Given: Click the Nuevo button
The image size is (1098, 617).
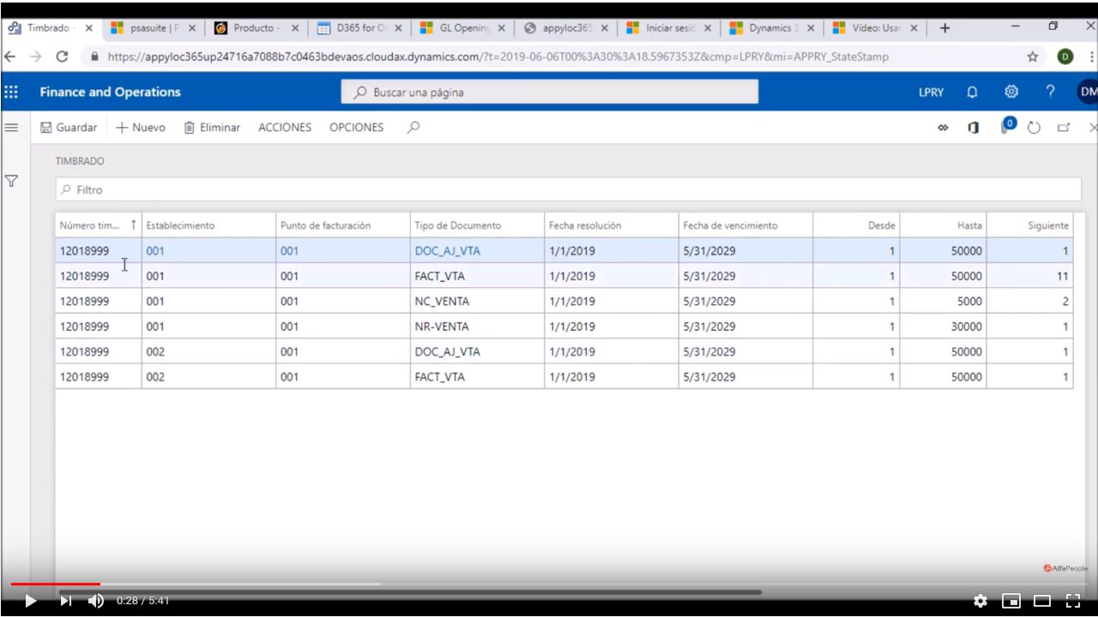Looking at the screenshot, I should (141, 127).
